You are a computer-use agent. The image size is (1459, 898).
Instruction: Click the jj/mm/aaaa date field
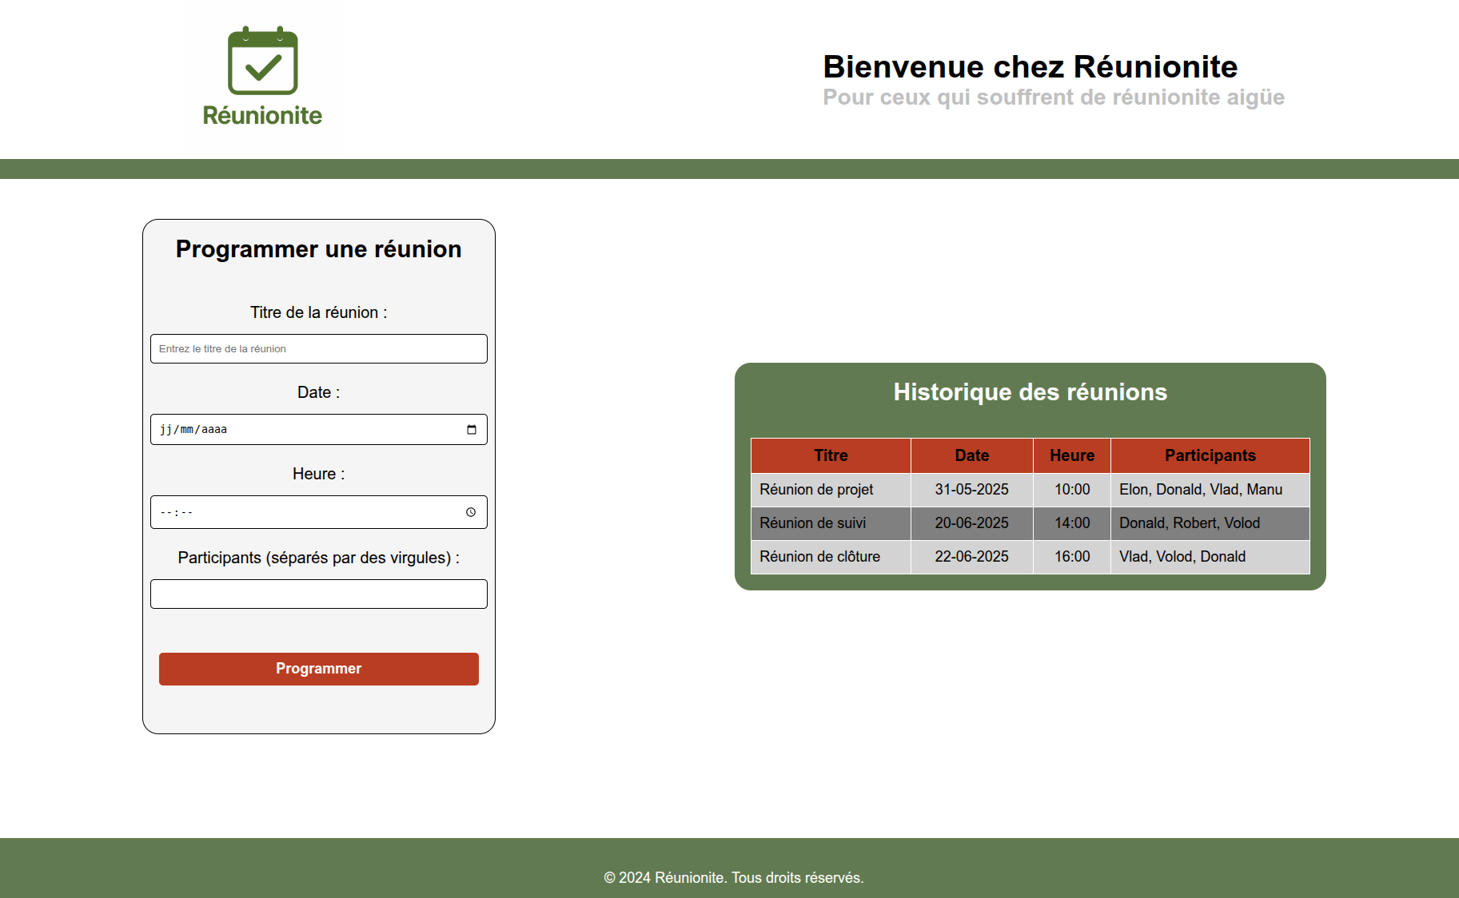tap(304, 430)
